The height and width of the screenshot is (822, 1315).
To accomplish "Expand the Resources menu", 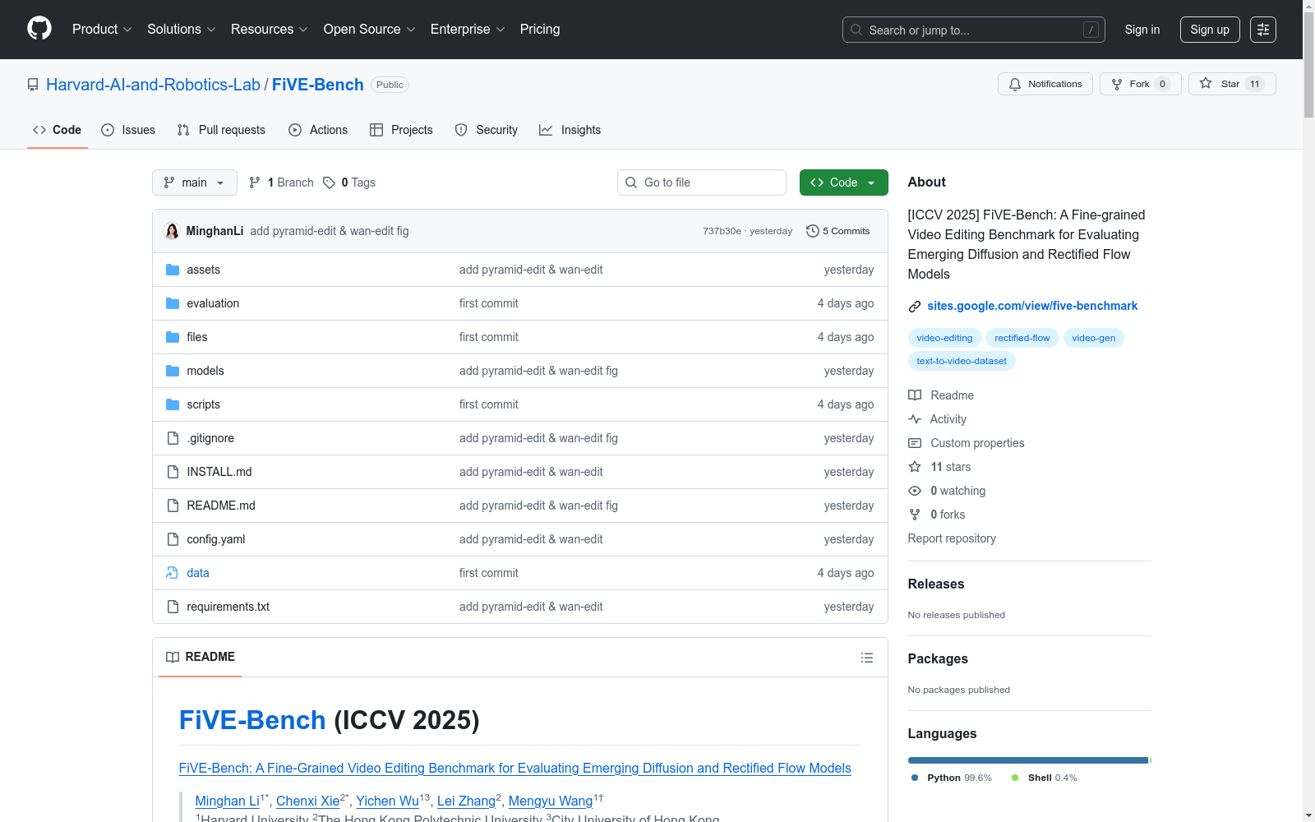I will [270, 30].
